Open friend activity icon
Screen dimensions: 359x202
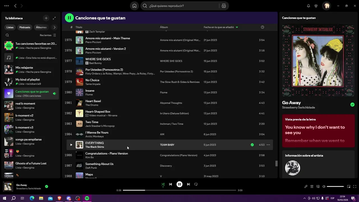click(x=316, y=6)
